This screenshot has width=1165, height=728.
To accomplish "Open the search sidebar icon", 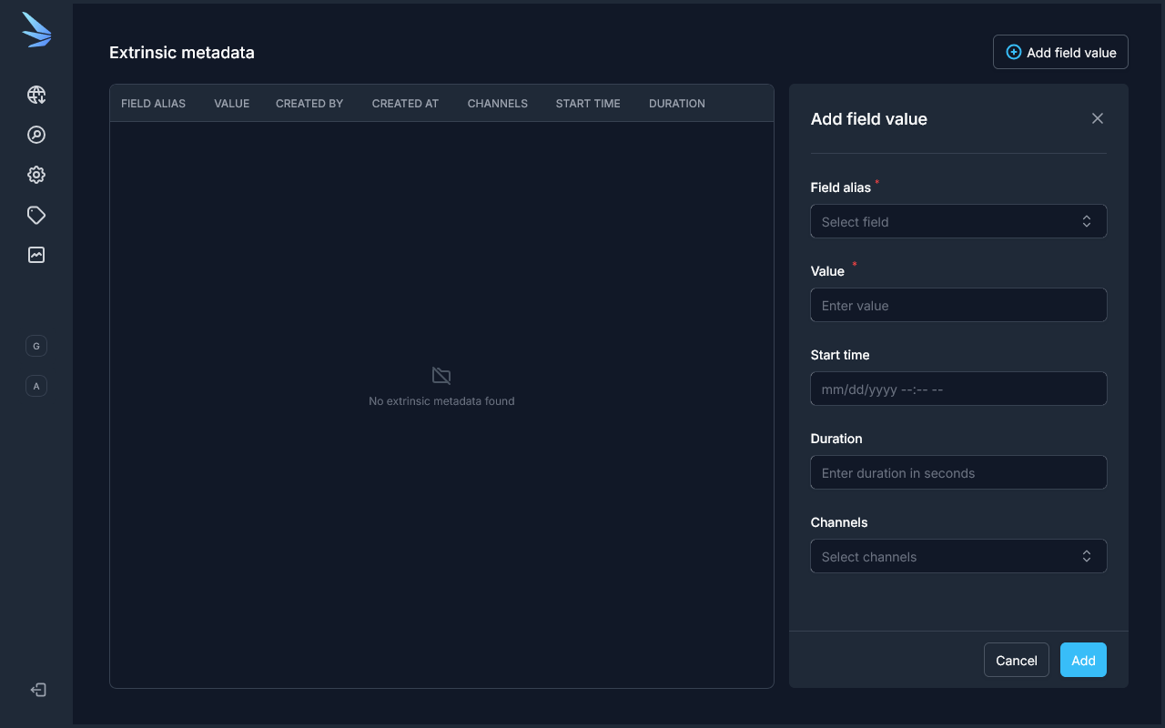I will pos(36,135).
